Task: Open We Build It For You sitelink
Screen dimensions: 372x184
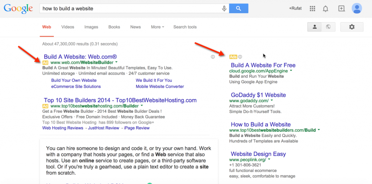Action: pos(154,80)
